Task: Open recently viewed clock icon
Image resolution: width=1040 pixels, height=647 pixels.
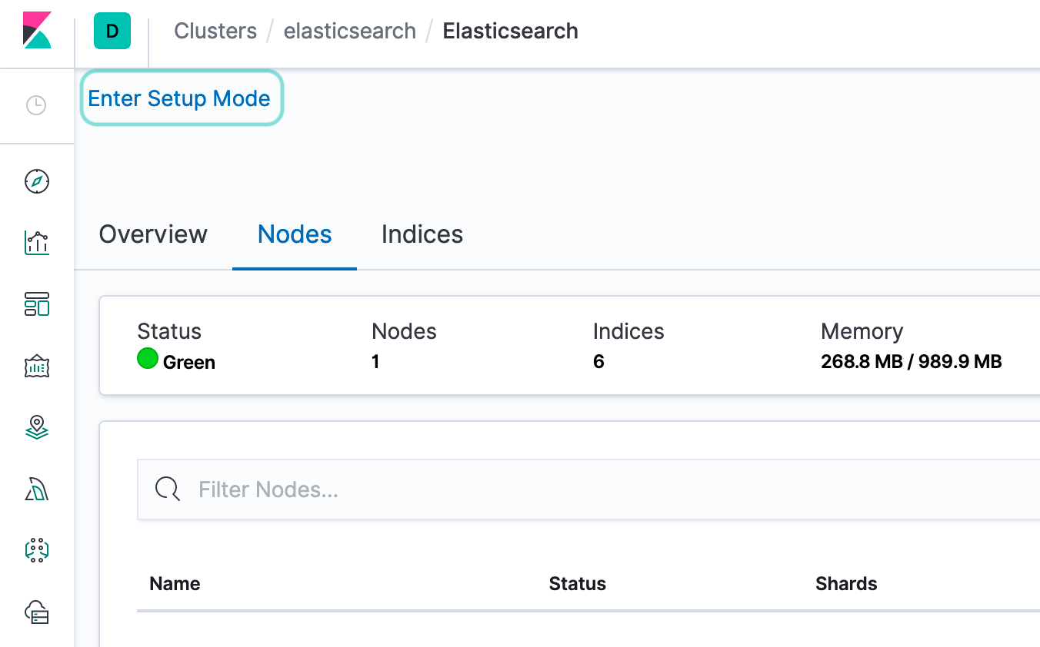Action: pyautogui.click(x=37, y=105)
